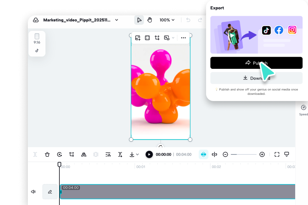This screenshot has height=205, width=308.
Task: Mute the track with speaker icon
Action: point(33,192)
